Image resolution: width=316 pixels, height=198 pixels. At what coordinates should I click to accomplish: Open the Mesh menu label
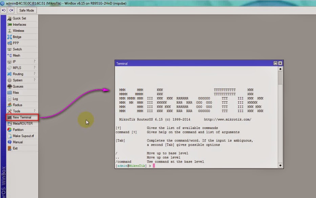click(x=16, y=56)
